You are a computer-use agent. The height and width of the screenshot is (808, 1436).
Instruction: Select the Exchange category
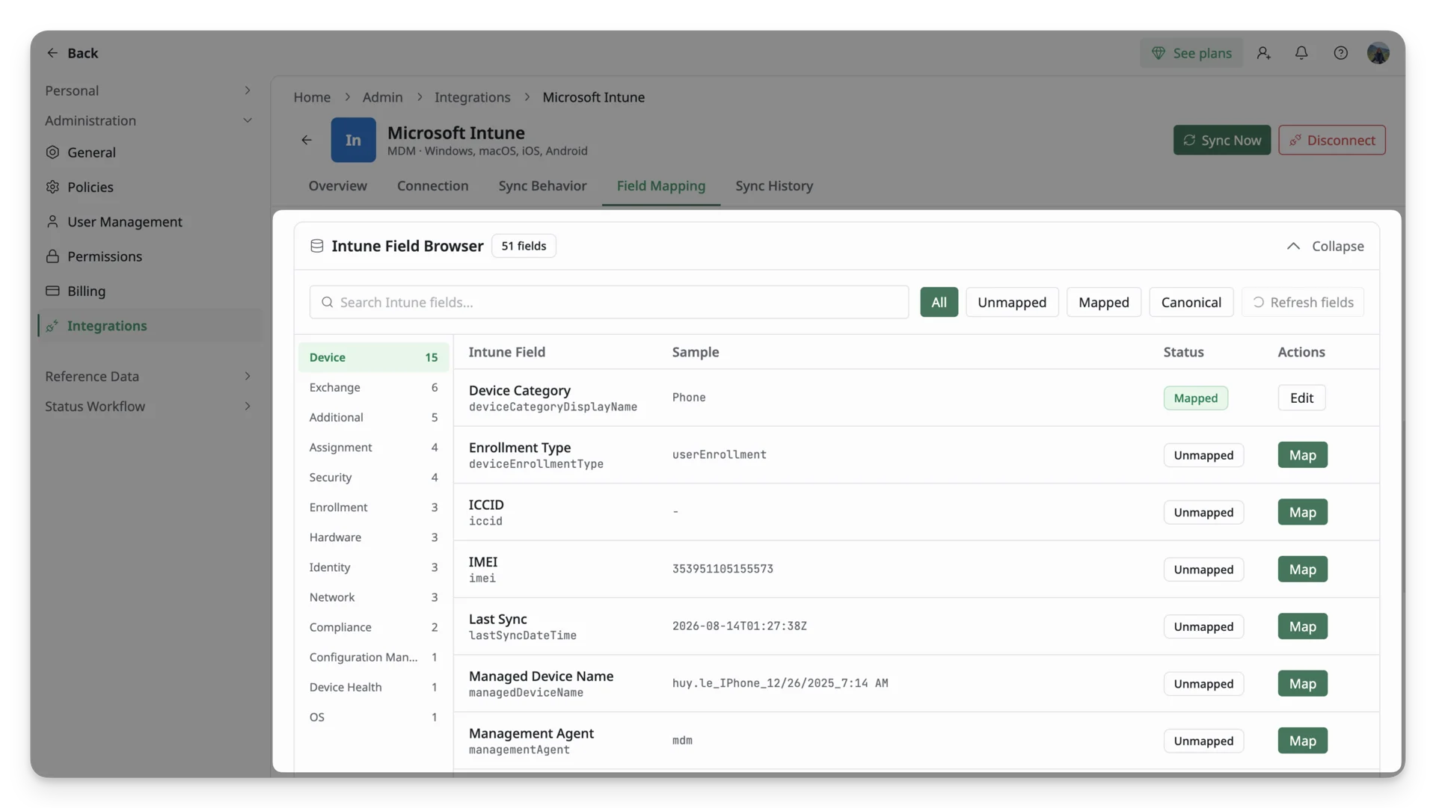click(373, 388)
